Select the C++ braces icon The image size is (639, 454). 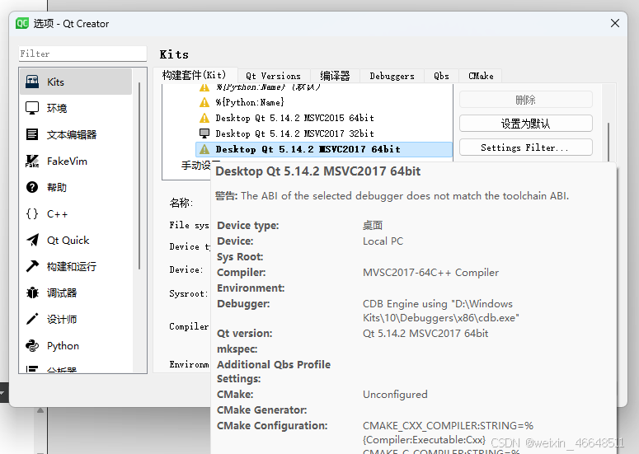[x=32, y=214]
